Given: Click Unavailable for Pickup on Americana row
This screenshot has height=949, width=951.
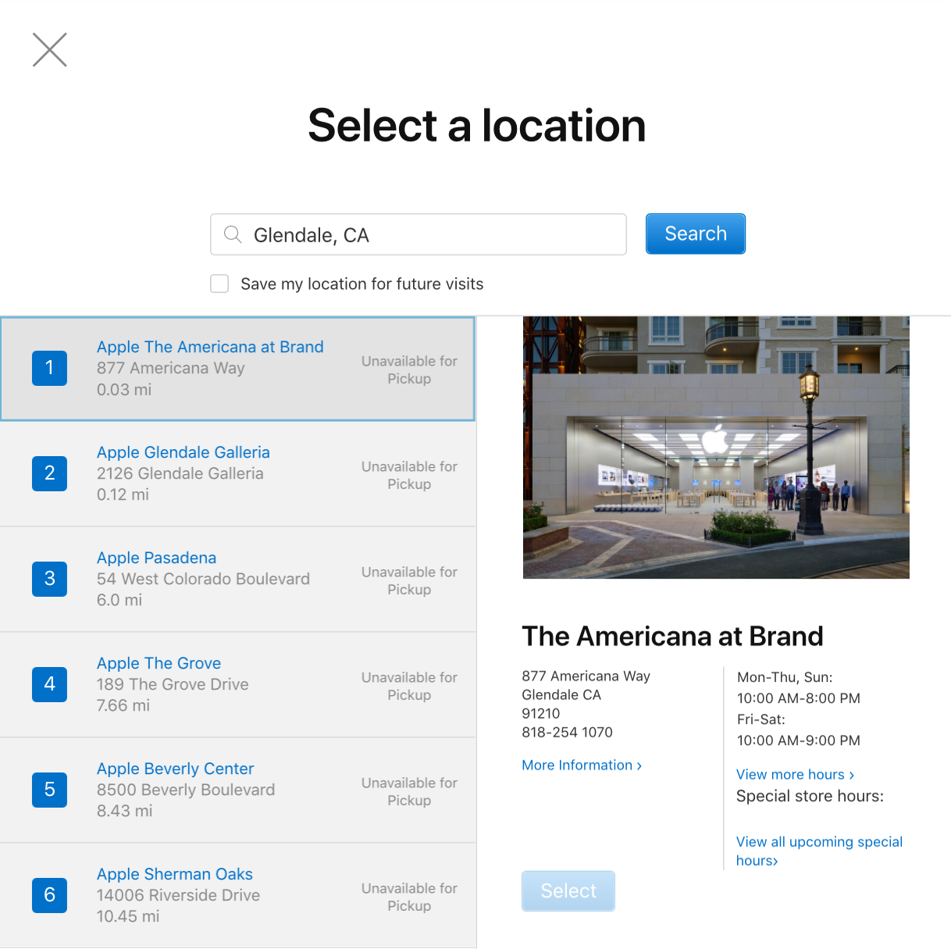Looking at the screenshot, I should tap(409, 369).
